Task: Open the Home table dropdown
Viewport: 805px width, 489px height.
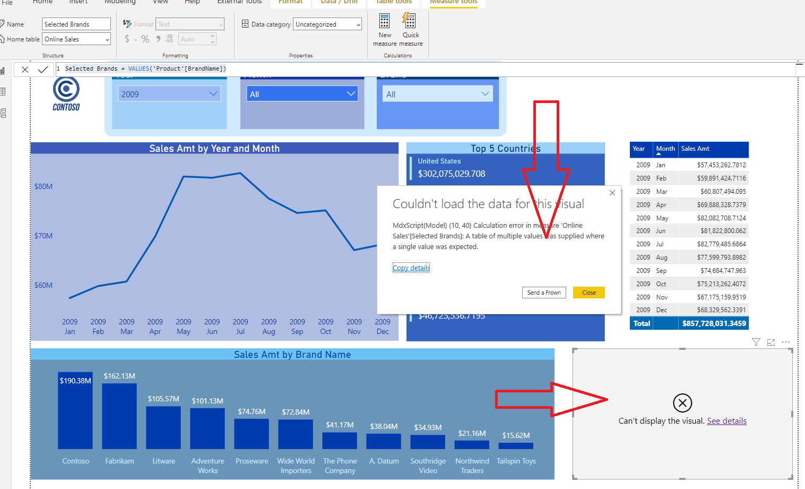Action: 76,39
